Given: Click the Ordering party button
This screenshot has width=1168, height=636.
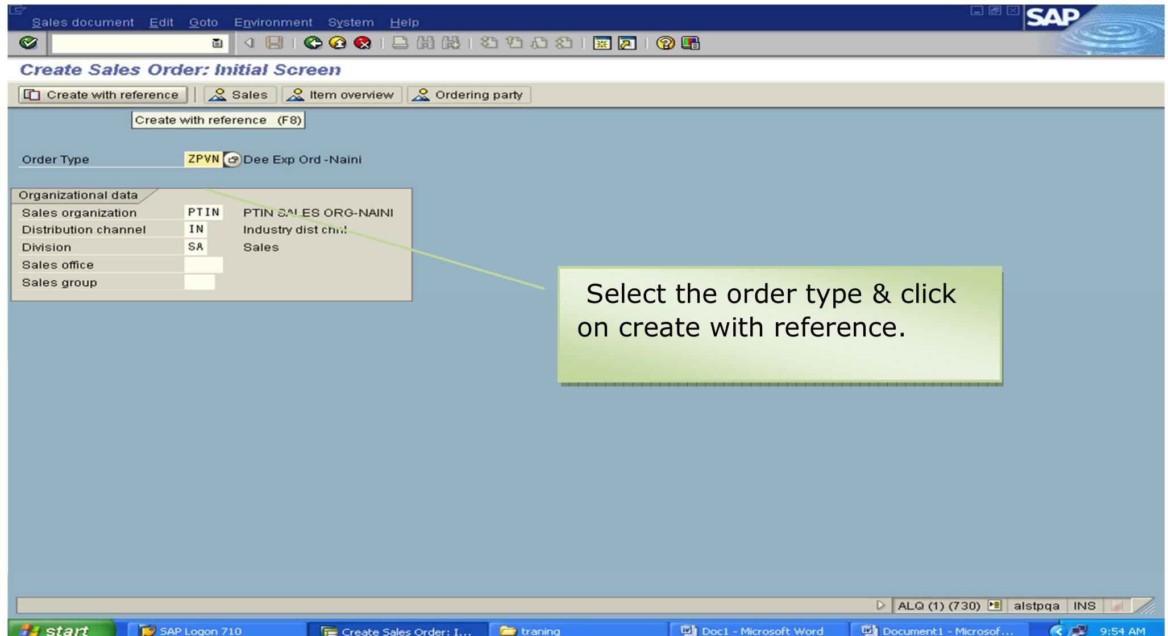Looking at the screenshot, I should click(x=469, y=95).
